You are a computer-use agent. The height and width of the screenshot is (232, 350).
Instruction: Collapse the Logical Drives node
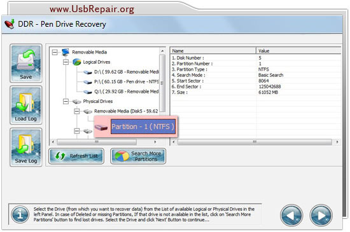66,62
